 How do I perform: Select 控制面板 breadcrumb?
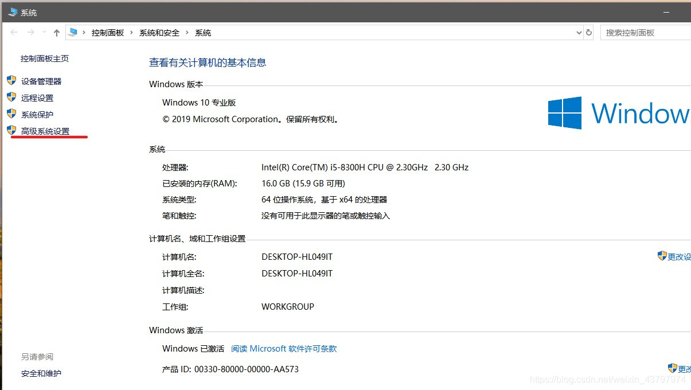pos(108,33)
